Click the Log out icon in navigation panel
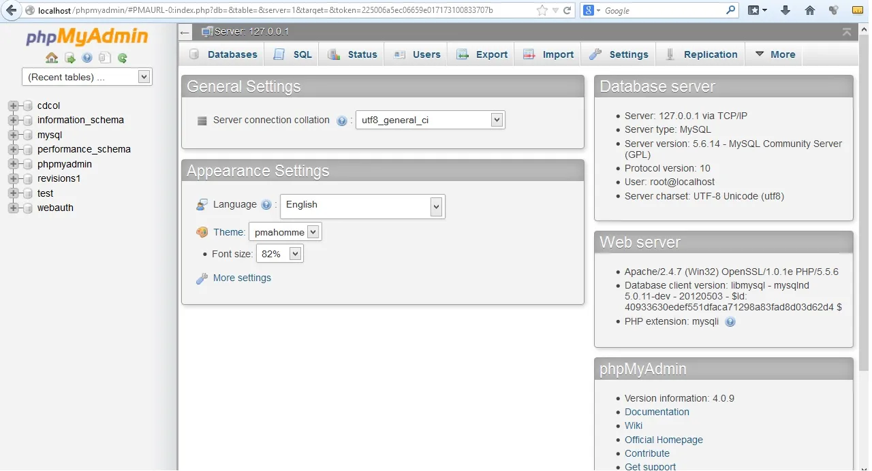This screenshot has height=471, width=872. pos(69,58)
